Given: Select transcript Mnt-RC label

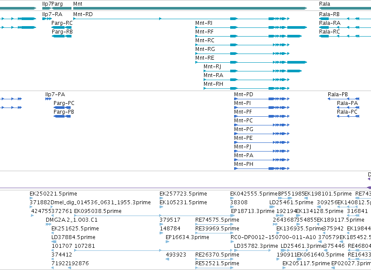Looking at the screenshot, I should click(204, 40).
